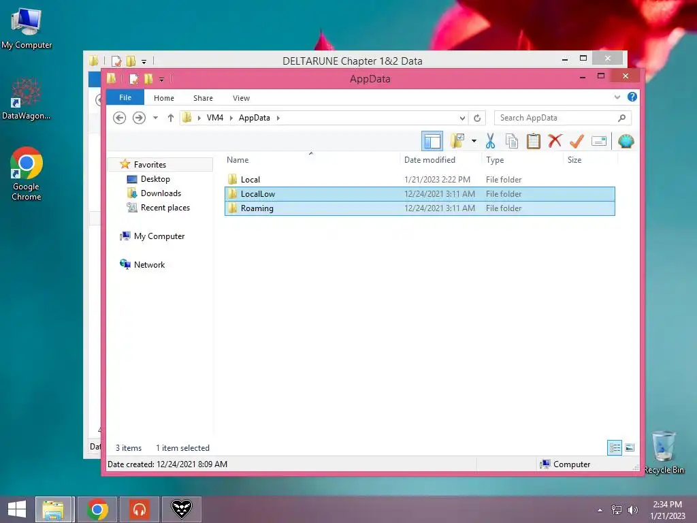
Task: Delete selection with red X icon
Action: (x=554, y=141)
